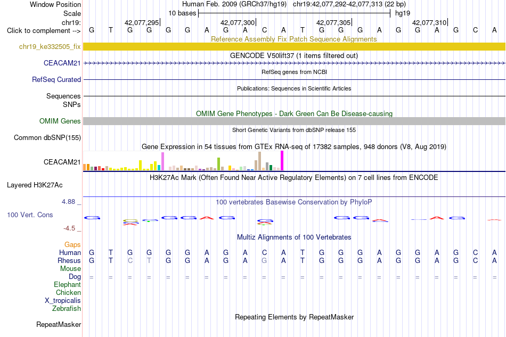Open the Multiz Alignments of 100 Vertebrates title

294,237
